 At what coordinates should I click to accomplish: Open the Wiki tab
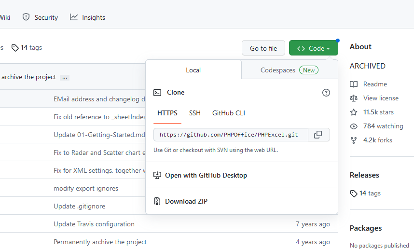click(5, 17)
